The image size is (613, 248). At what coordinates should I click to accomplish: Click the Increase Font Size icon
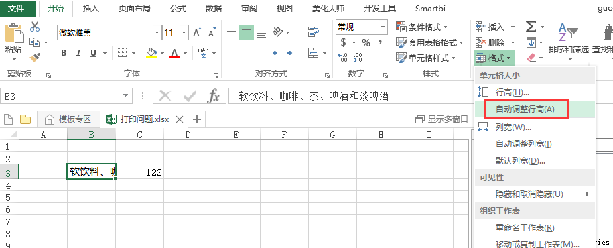click(198, 32)
